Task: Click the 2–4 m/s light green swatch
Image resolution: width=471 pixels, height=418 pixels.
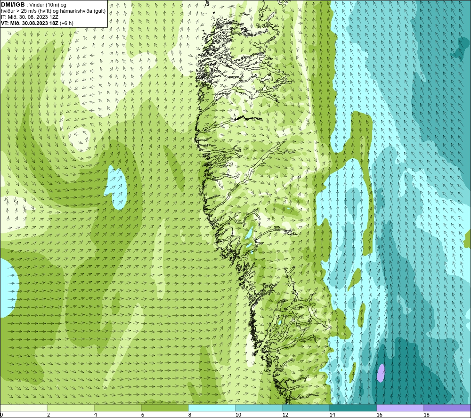Action: [x=71, y=408]
